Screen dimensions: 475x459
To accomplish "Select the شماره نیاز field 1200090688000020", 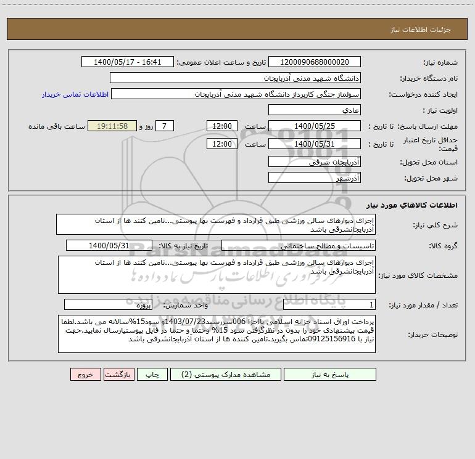I will coord(315,62).
